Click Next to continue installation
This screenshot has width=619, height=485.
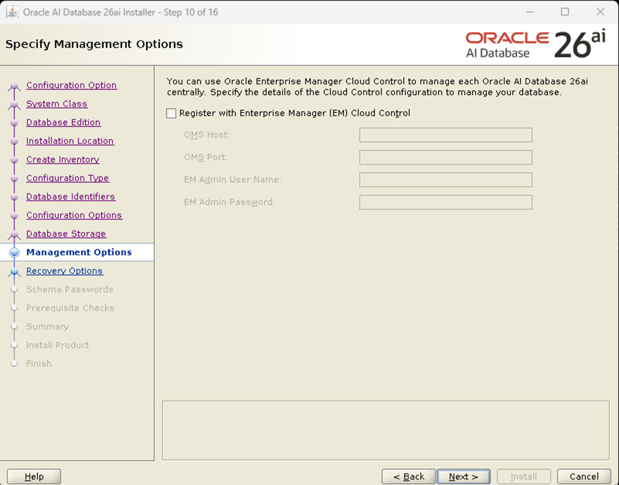click(x=463, y=476)
